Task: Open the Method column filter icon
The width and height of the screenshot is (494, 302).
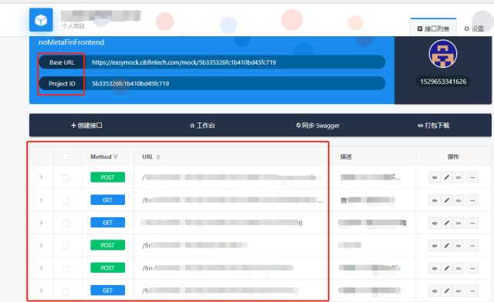Action: click(115, 156)
